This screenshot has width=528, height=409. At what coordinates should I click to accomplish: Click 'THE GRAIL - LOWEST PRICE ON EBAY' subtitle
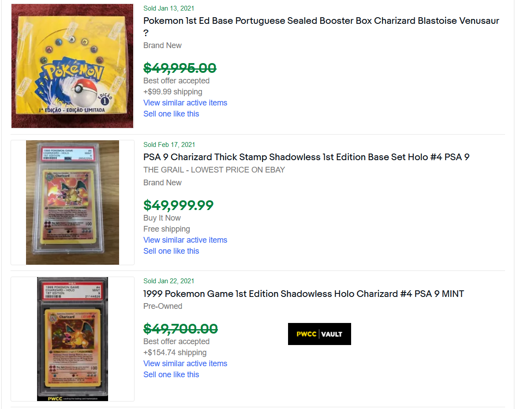coord(214,170)
